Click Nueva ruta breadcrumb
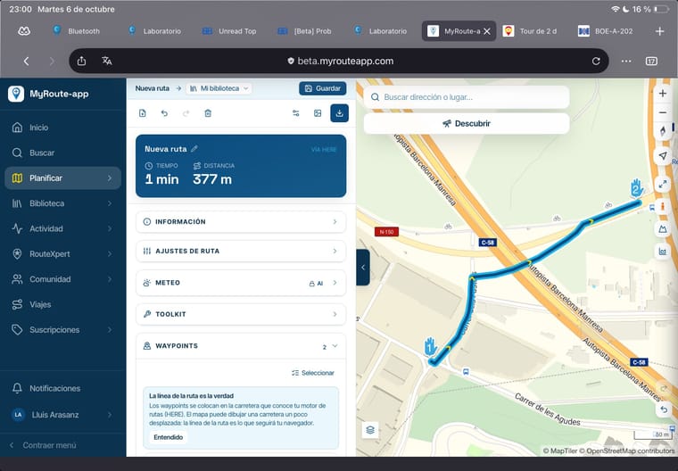 pyautogui.click(x=153, y=88)
